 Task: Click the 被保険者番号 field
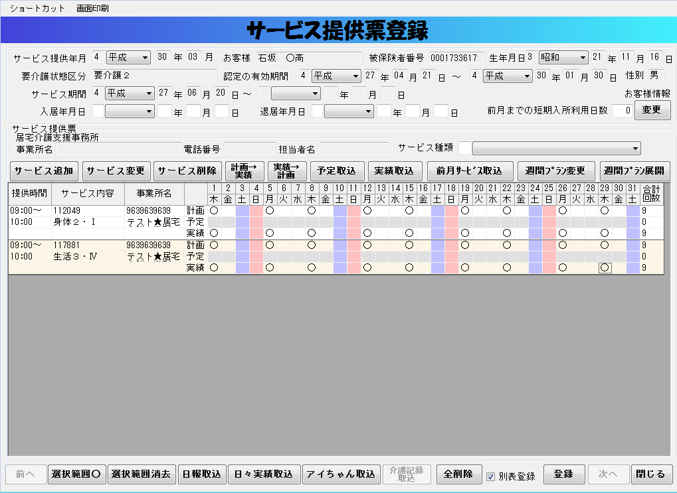point(457,58)
